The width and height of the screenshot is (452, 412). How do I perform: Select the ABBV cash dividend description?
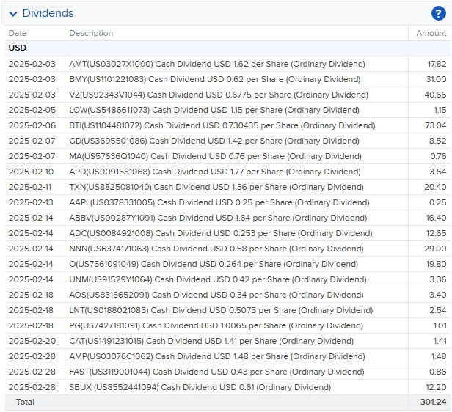218,218
